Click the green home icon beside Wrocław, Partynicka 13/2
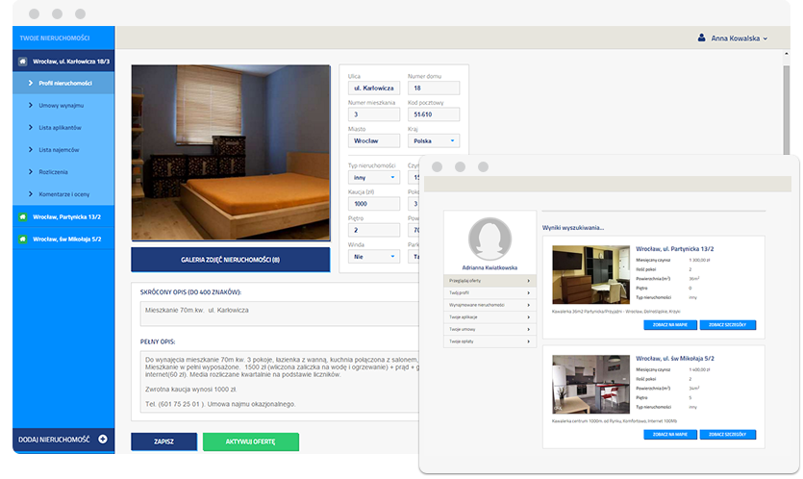This screenshot has width=803, height=479. [22, 217]
